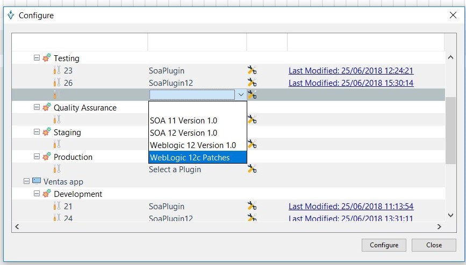The image size is (466, 265).
Task: Click screwdriver icon under Quality Assurance
Action: [57, 120]
